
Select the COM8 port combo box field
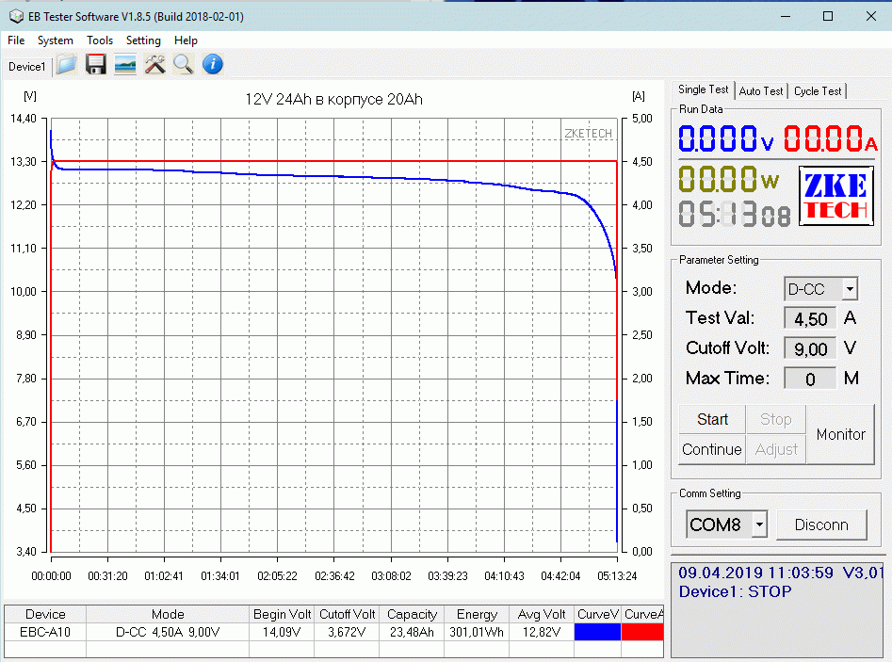point(726,525)
